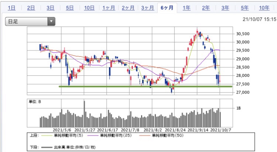Open the 5日 chart range
Screen dimensions: 277x152
(70, 8)
